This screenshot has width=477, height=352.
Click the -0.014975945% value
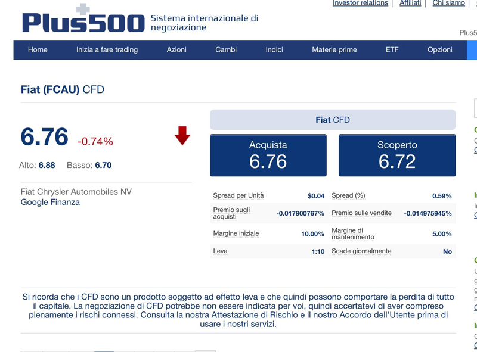tap(428, 213)
